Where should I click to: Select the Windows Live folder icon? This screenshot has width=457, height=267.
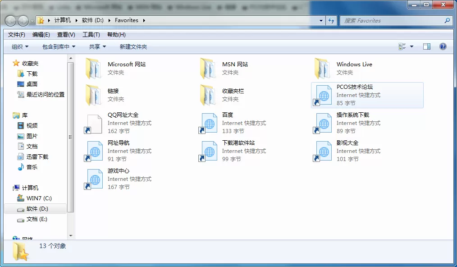[322, 69]
